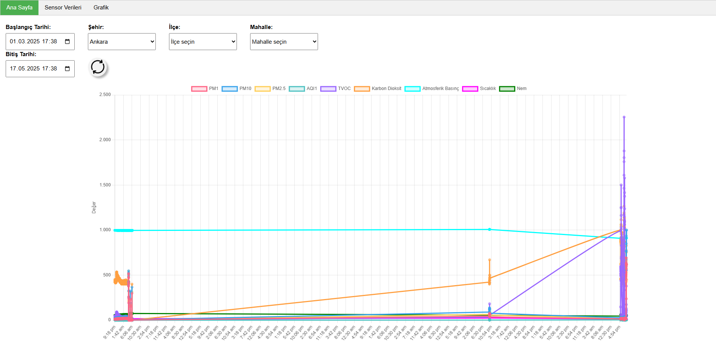Click the Sıcaklık legend swatch

coord(470,89)
